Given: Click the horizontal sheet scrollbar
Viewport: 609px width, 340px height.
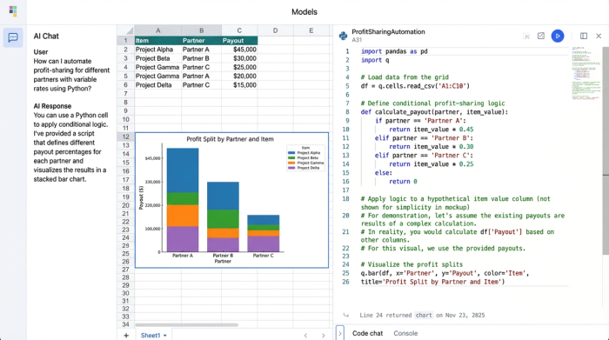Looking at the screenshot, I should click(186, 325).
